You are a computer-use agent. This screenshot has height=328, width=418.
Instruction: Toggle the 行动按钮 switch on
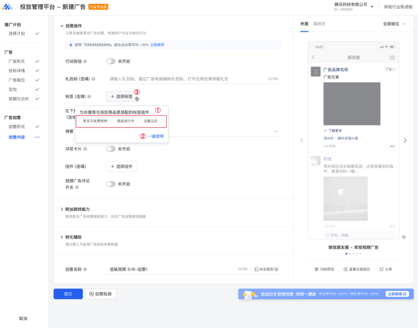coord(111,61)
